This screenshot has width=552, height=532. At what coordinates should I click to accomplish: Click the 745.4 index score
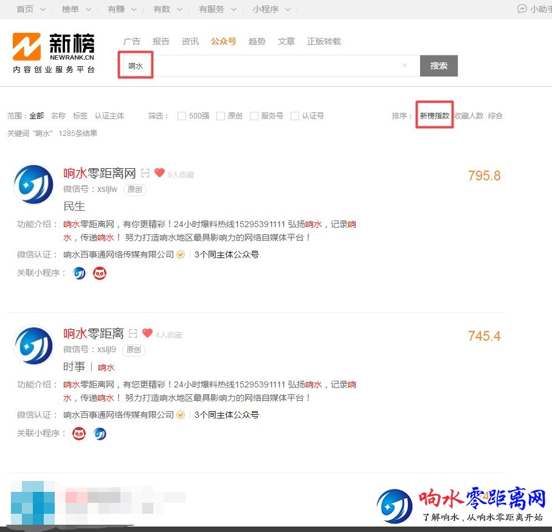coord(484,336)
